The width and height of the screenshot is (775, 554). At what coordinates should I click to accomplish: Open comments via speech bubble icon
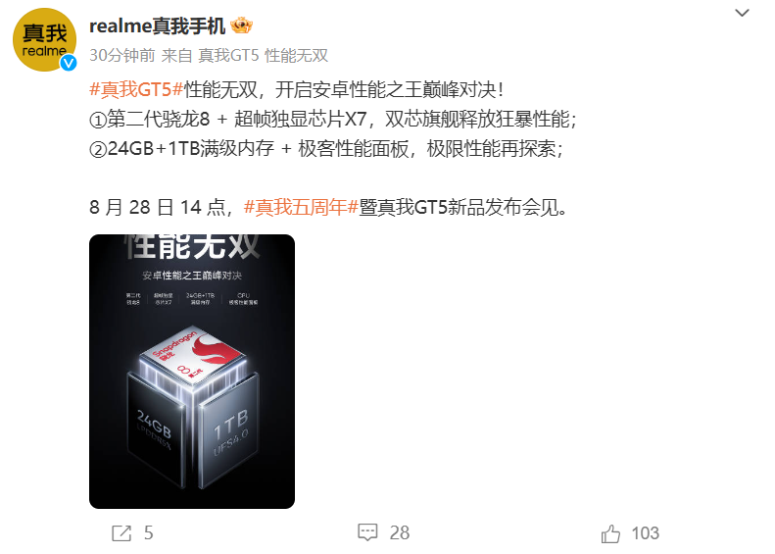(367, 532)
